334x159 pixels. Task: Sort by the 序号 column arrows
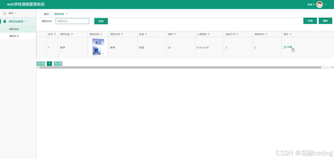click(x=55, y=34)
